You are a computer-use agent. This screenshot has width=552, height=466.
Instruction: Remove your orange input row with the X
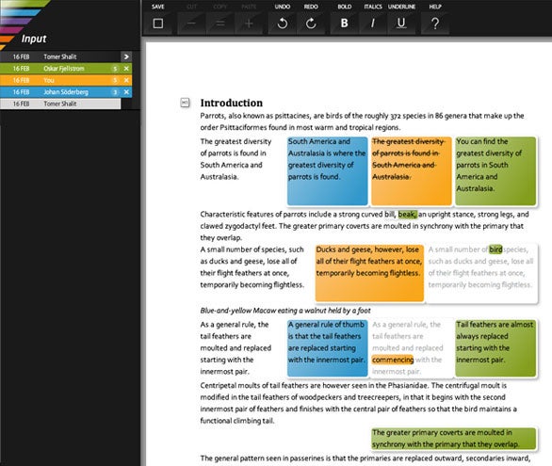coord(126,80)
